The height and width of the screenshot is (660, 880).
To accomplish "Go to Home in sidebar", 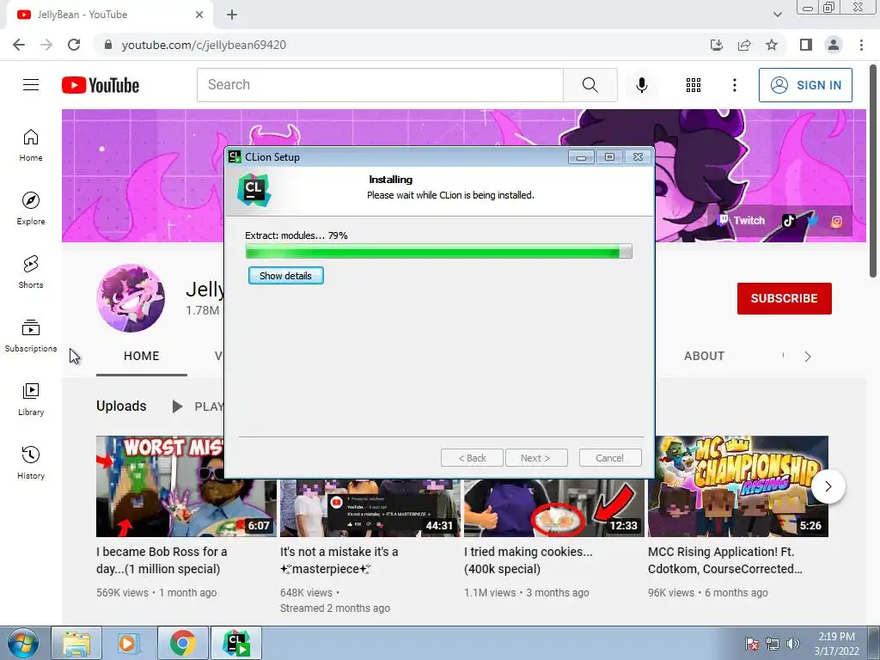I will [31, 144].
